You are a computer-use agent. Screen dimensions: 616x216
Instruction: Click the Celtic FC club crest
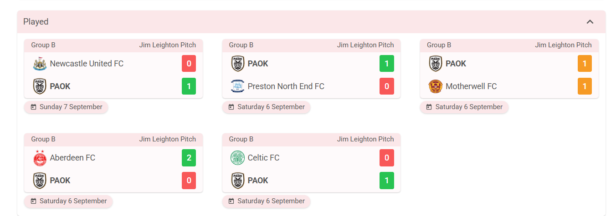click(x=238, y=158)
